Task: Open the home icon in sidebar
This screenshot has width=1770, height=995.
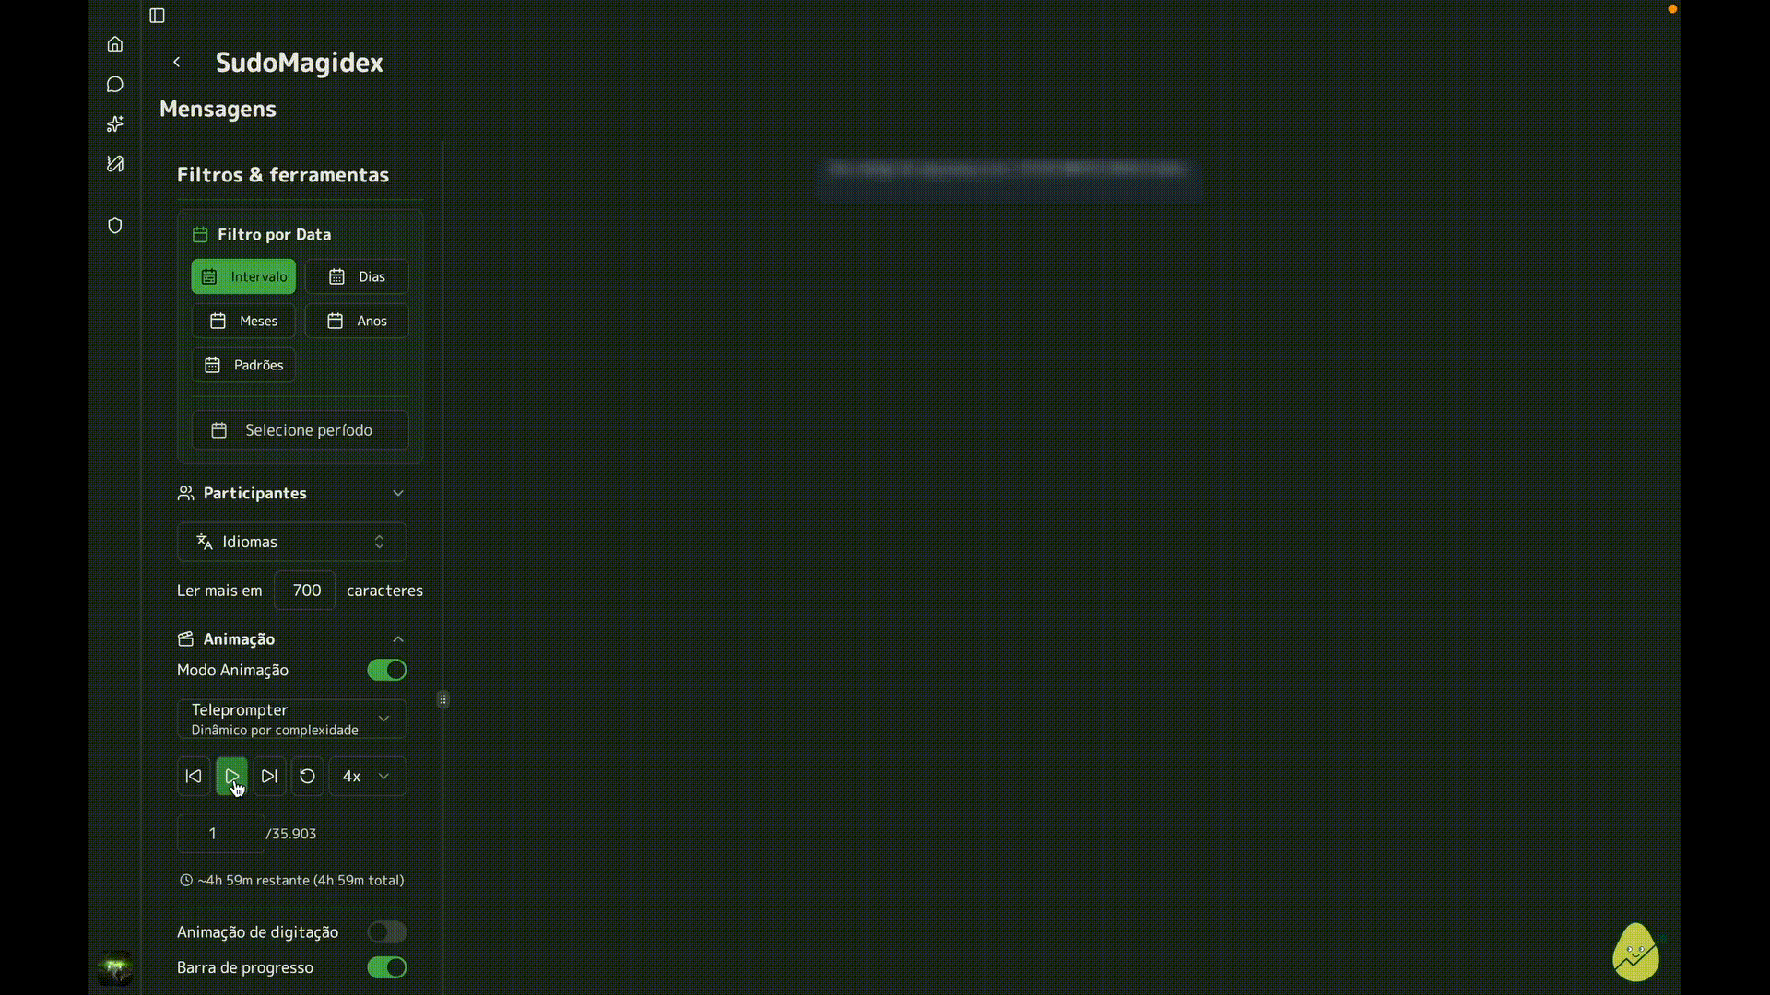Action: (x=115, y=44)
